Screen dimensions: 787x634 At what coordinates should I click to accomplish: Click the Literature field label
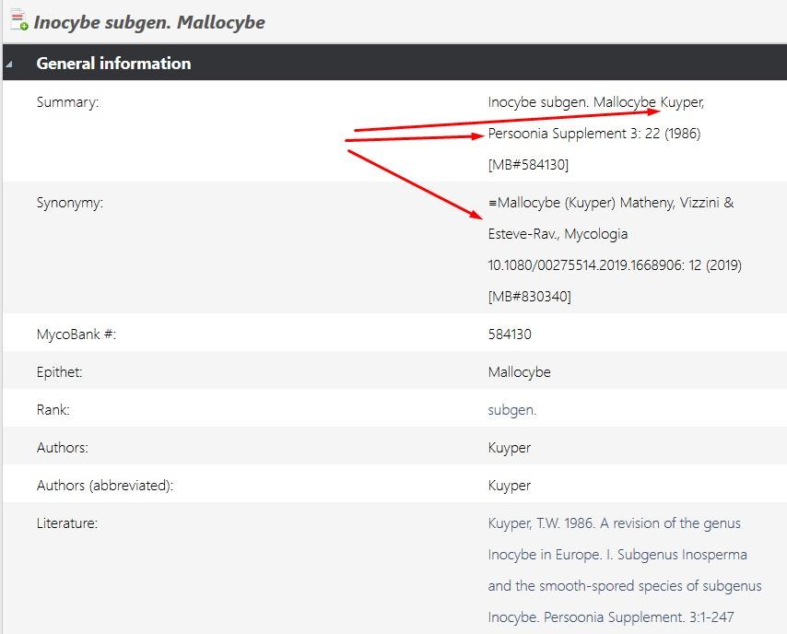(x=66, y=523)
